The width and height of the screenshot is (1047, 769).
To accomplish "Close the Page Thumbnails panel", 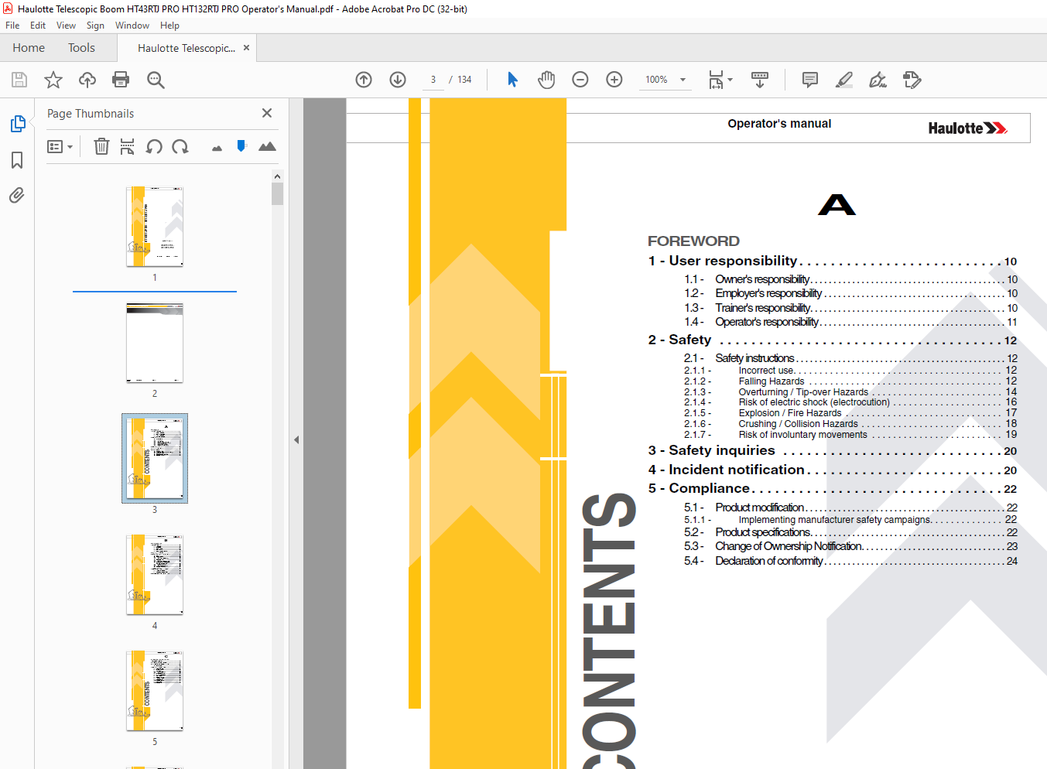I will 267,113.
